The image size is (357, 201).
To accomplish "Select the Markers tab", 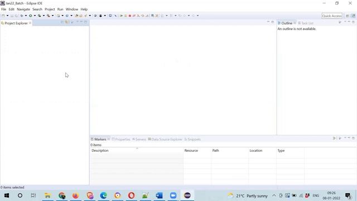I will tap(100, 139).
